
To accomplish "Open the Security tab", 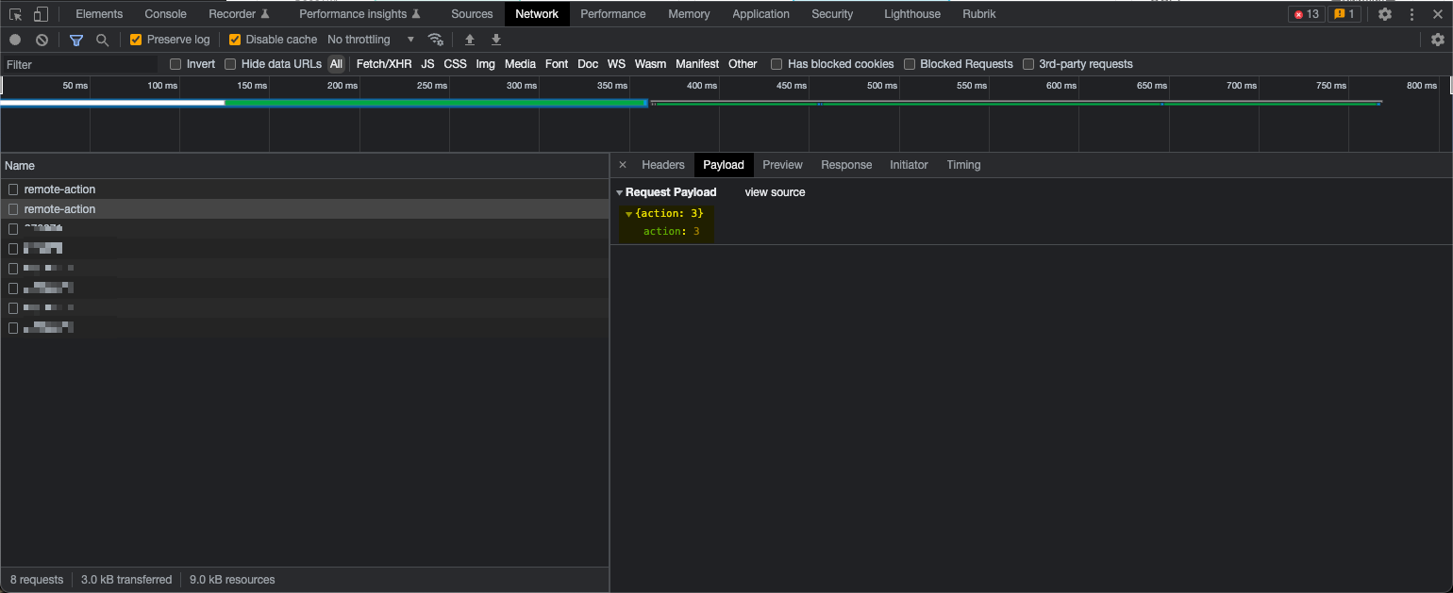I will (x=832, y=14).
